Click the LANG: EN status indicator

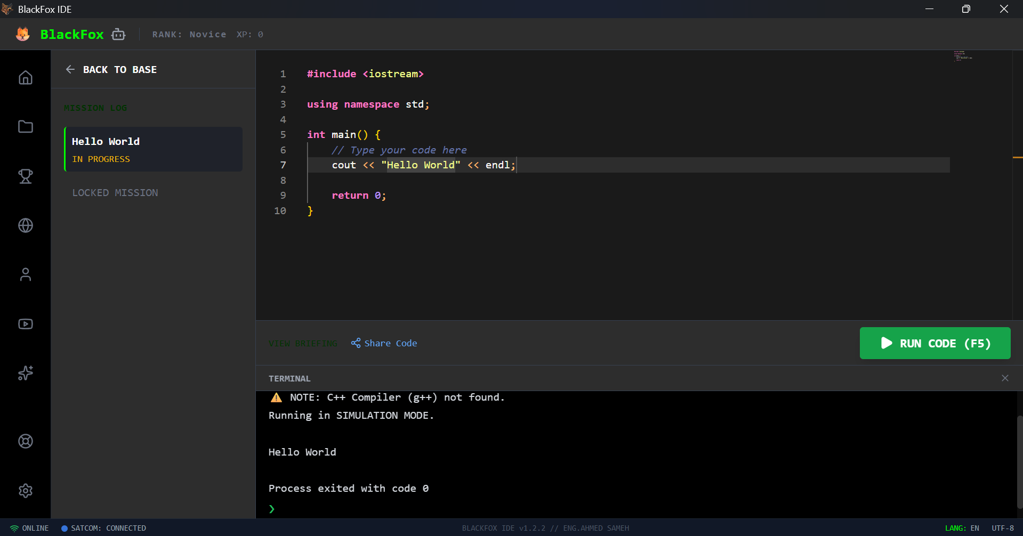pyautogui.click(x=962, y=528)
